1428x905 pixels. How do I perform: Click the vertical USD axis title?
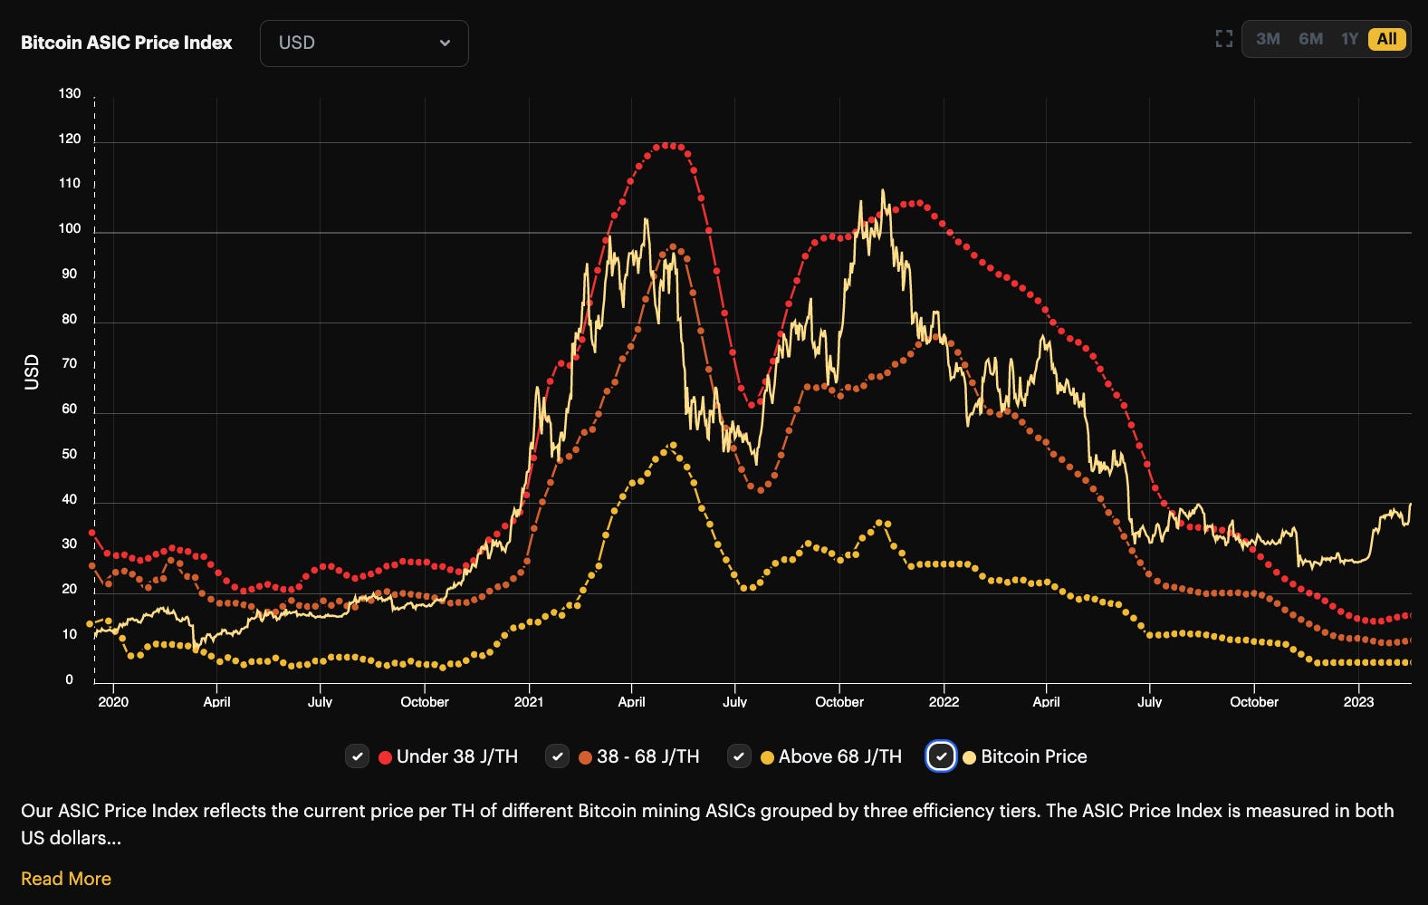(32, 372)
